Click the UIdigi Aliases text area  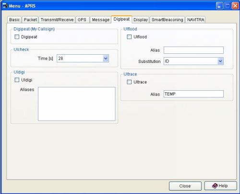tap(77, 104)
